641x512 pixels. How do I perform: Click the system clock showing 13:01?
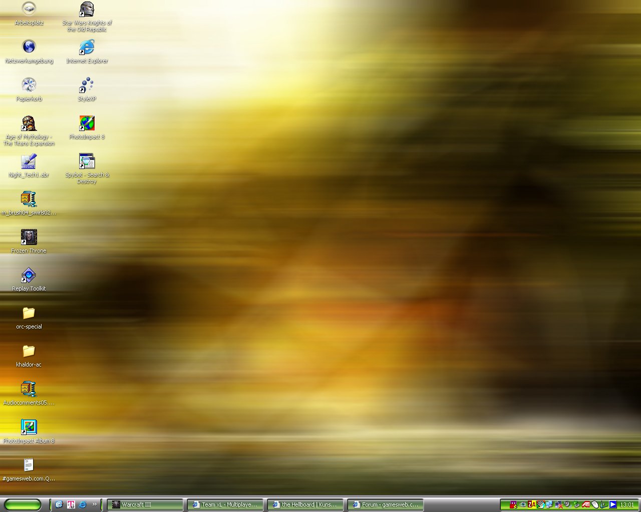tap(627, 504)
